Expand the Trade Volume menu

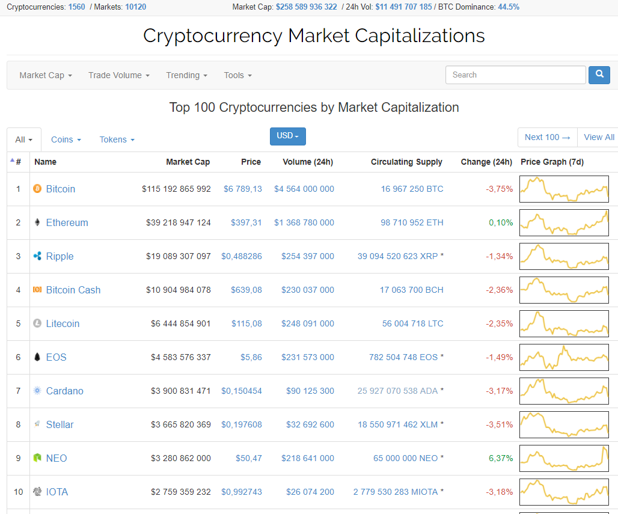click(118, 75)
